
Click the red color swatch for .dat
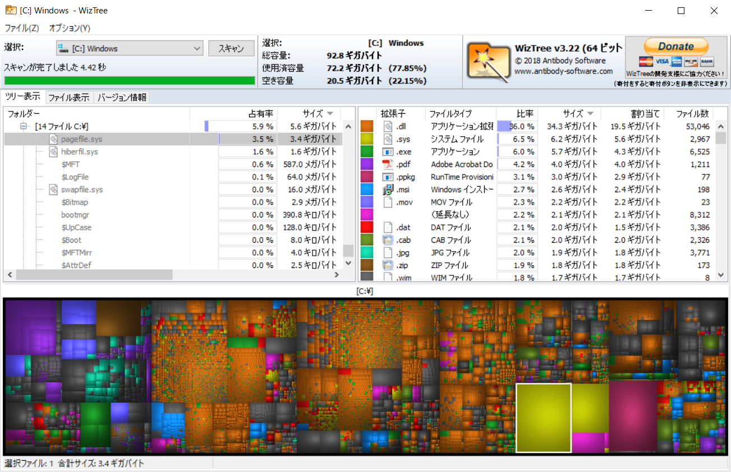pyautogui.click(x=367, y=228)
